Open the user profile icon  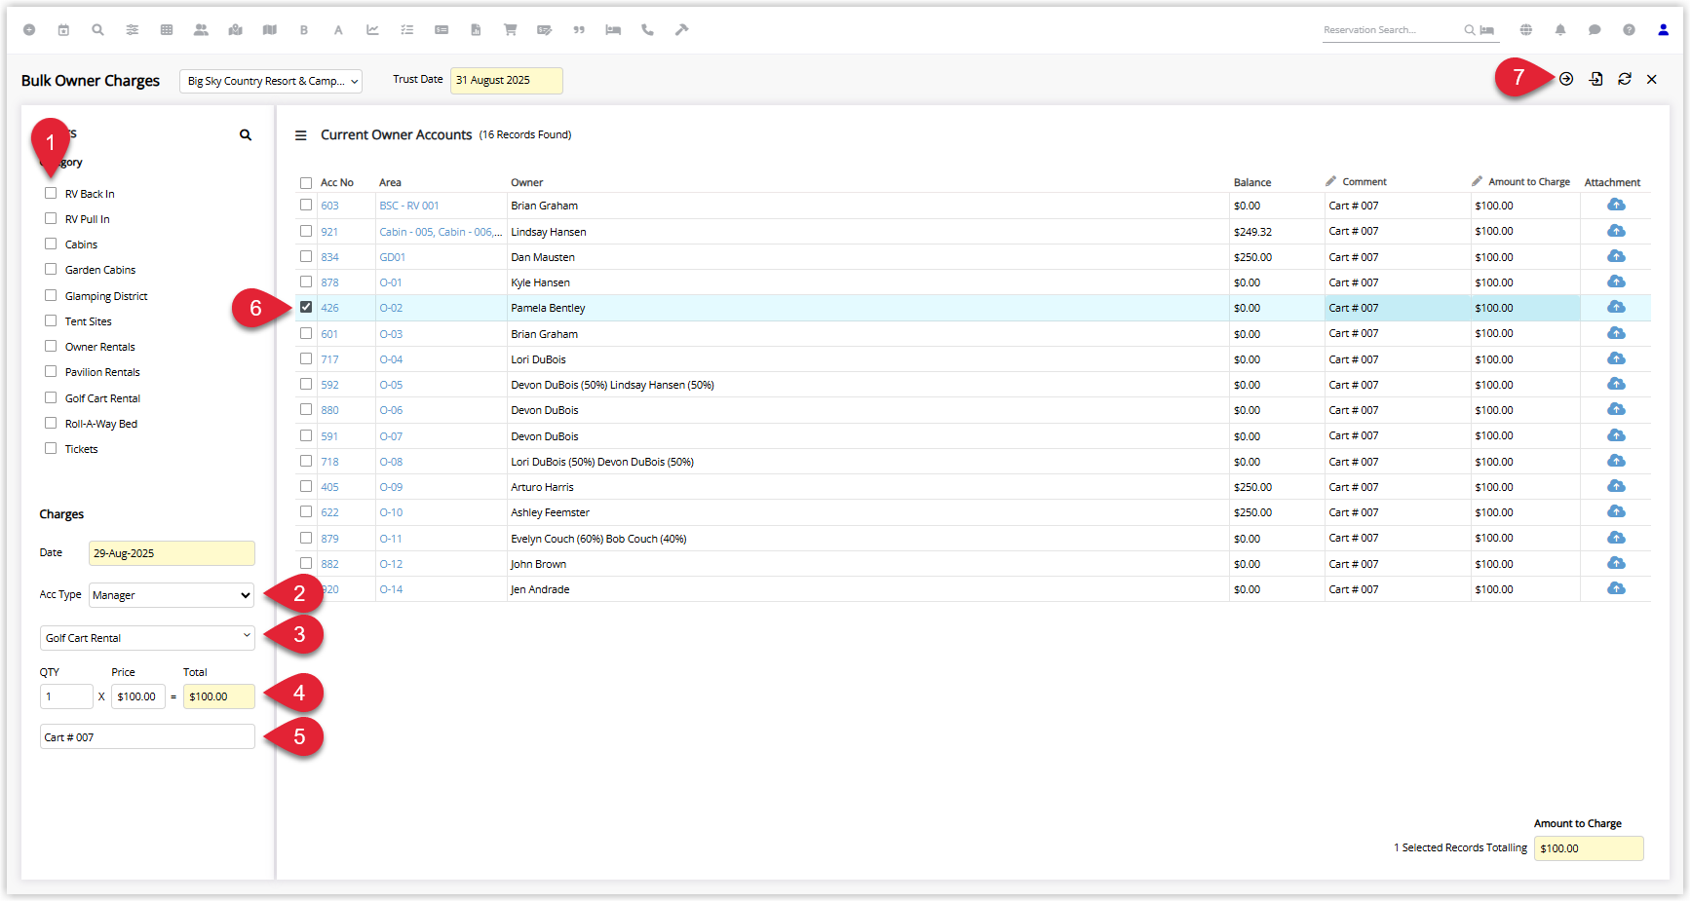pyautogui.click(x=1664, y=30)
